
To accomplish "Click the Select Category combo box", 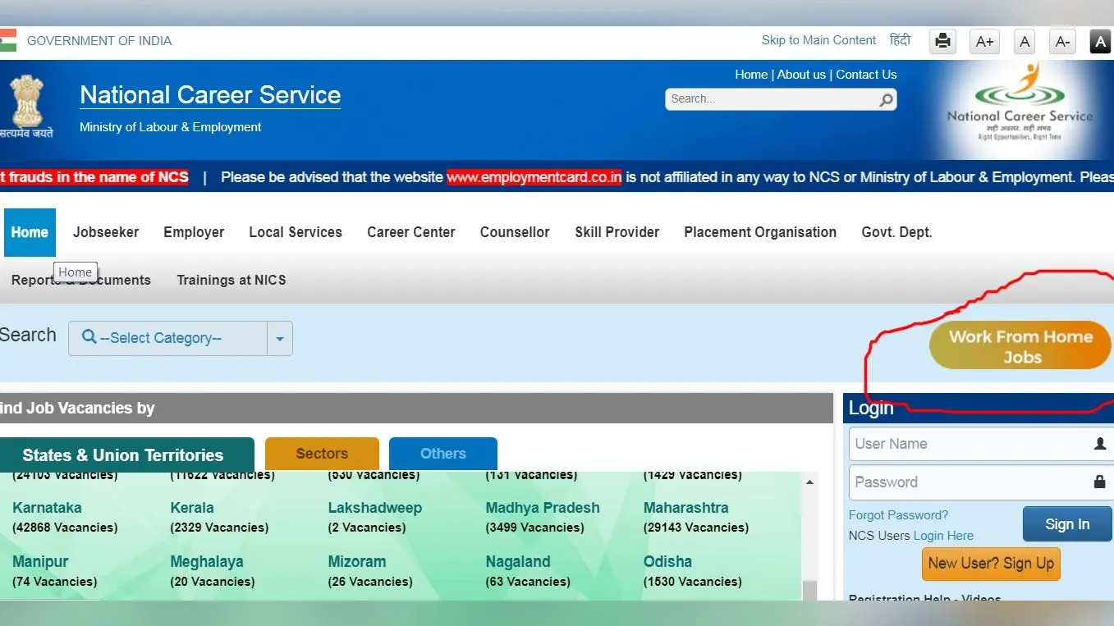I will pos(181,338).
